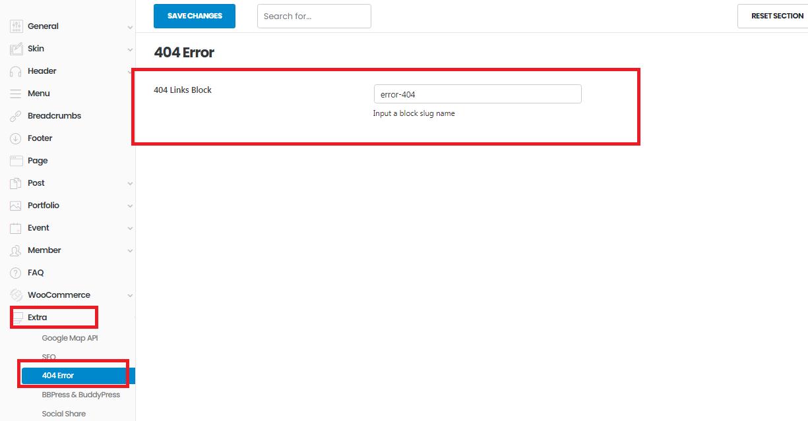
Task: Expand the Header section chevron
Action: click(130, 72)
